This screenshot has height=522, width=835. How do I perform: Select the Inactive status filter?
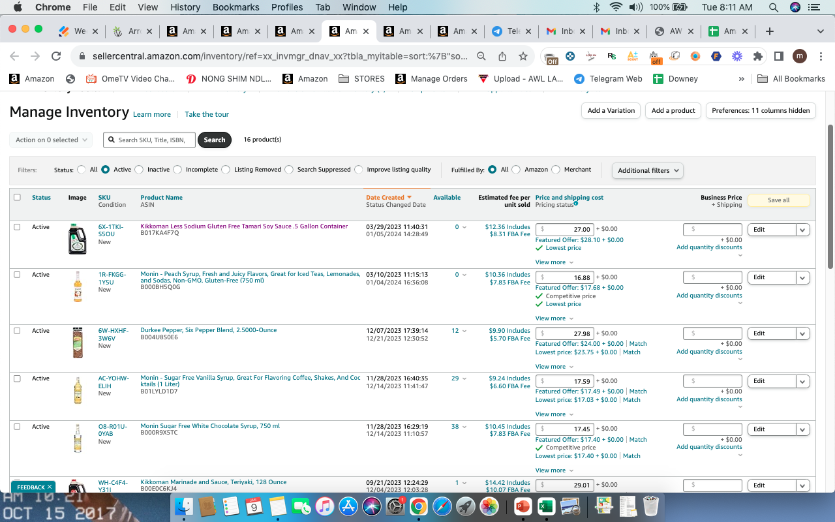click(139, 170)
